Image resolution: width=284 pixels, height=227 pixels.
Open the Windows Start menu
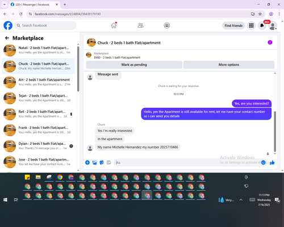coord(5,200)
